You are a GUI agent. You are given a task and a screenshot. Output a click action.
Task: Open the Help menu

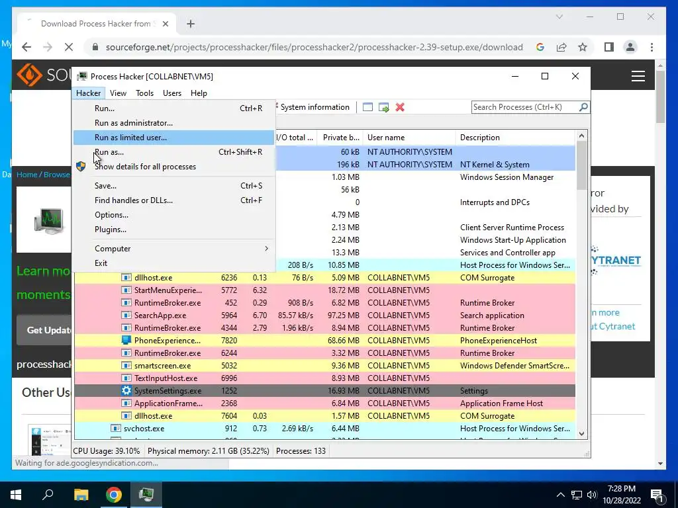click(x=199, y=93)
